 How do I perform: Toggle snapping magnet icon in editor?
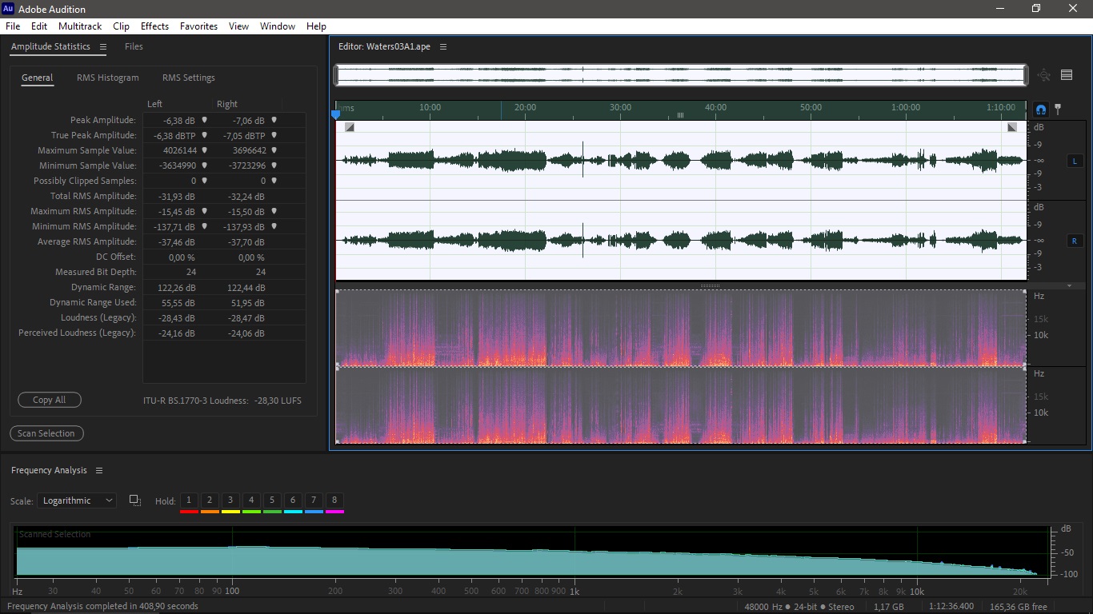point(1040,110)
